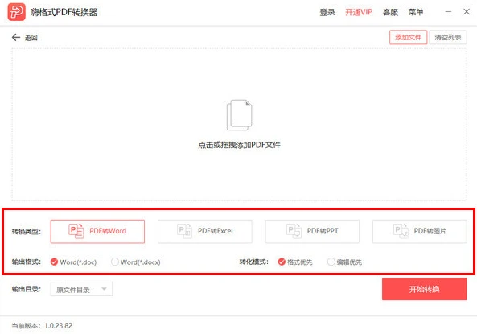Screen dimensions: 477x334
Task: Open 客服 customer service
Action: 390,12
